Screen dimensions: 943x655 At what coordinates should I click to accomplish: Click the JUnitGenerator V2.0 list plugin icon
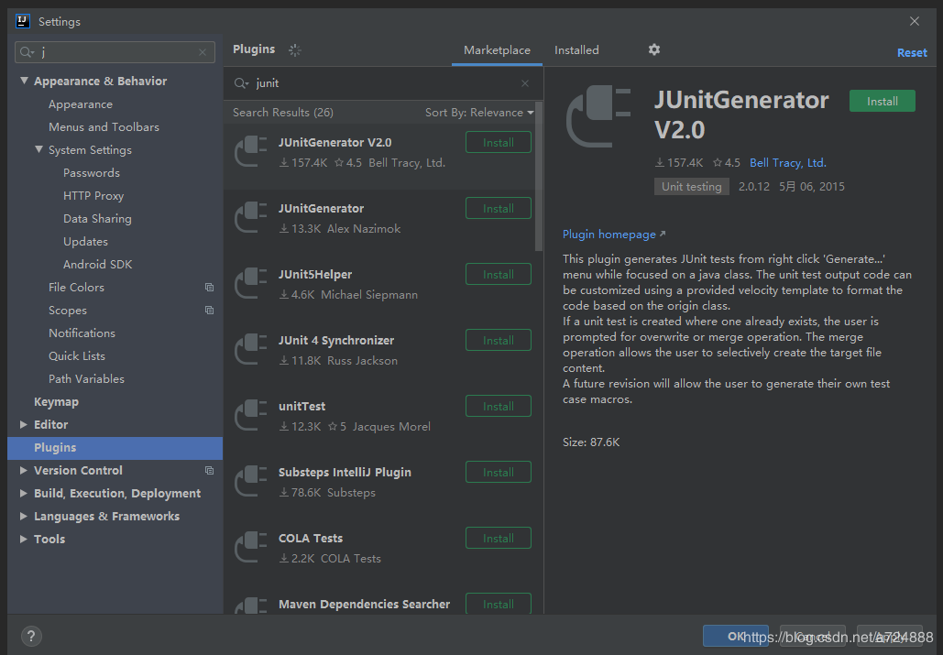[x=251, y=151]
